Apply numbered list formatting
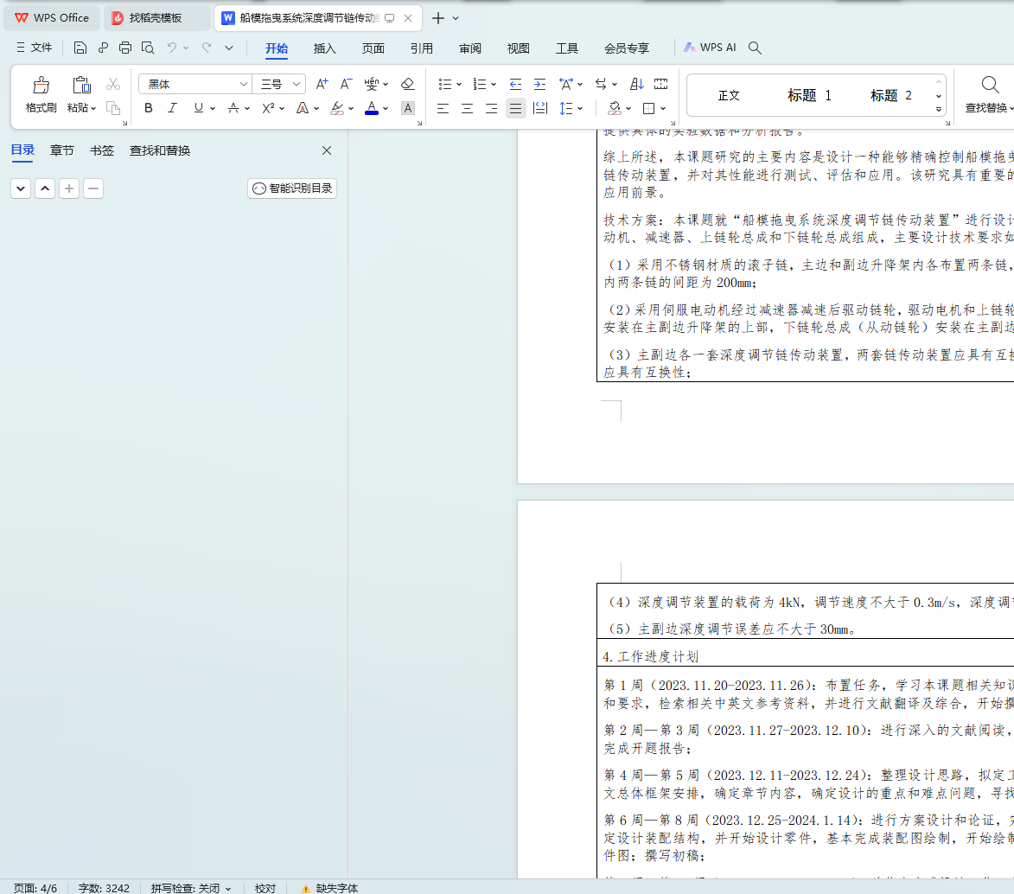 pyautogui.click(x=479, y=84)
